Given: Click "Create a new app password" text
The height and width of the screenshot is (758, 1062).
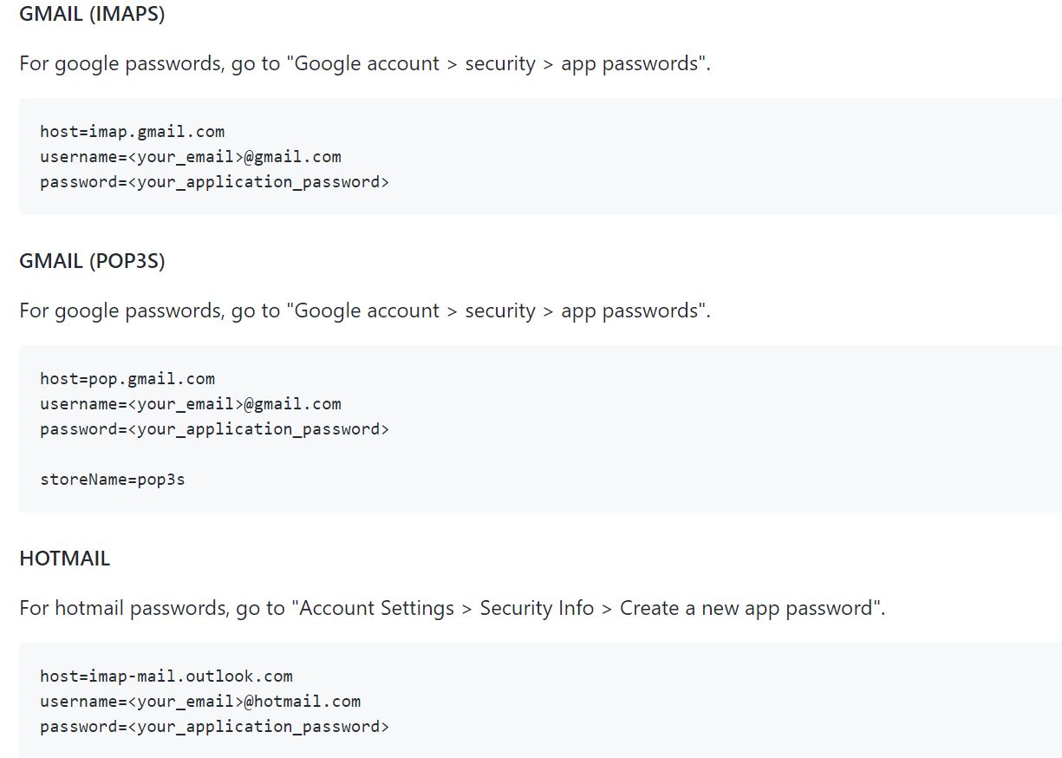Looking at the screenshot, I should (746, 609).
